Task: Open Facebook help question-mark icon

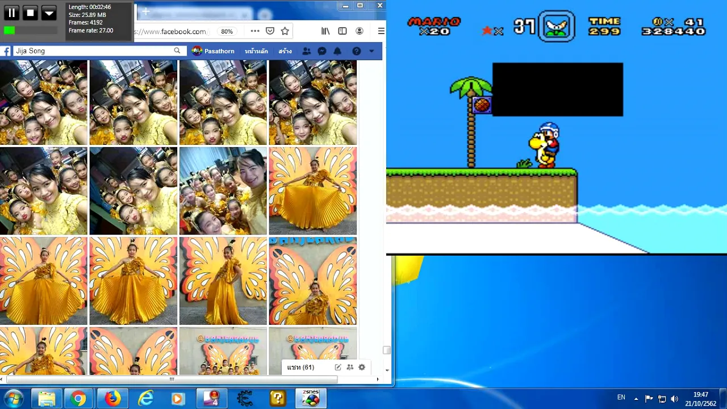Action: [357, 51]
